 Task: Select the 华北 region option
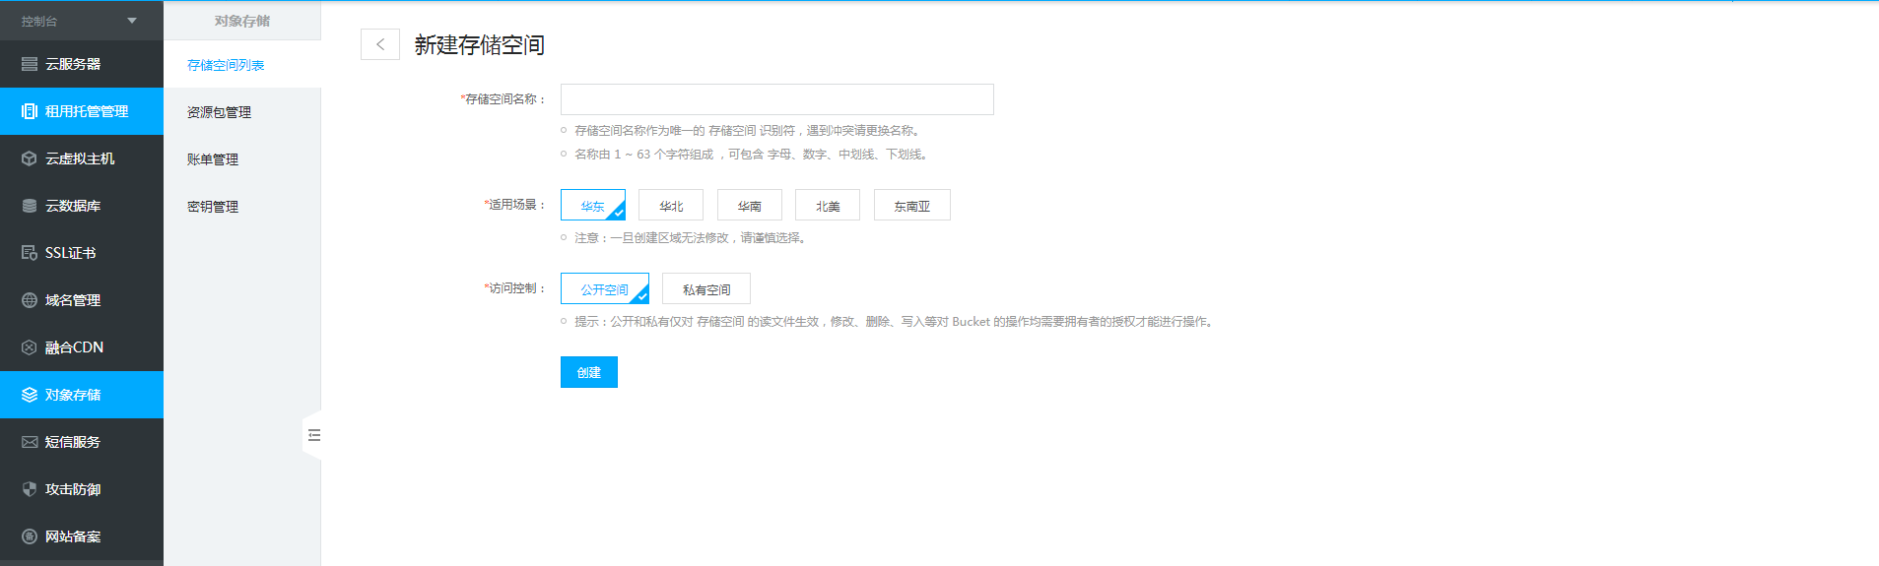click(x=670, y=206)
